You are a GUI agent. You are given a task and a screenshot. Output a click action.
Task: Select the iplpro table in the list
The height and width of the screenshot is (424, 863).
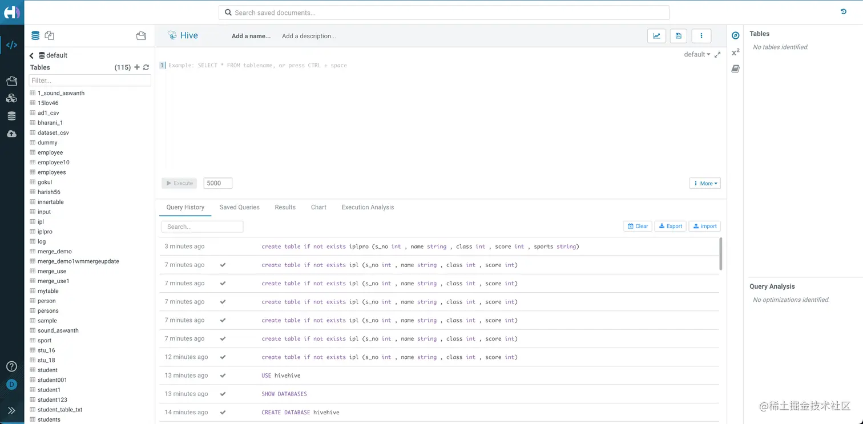click(45, 232)
